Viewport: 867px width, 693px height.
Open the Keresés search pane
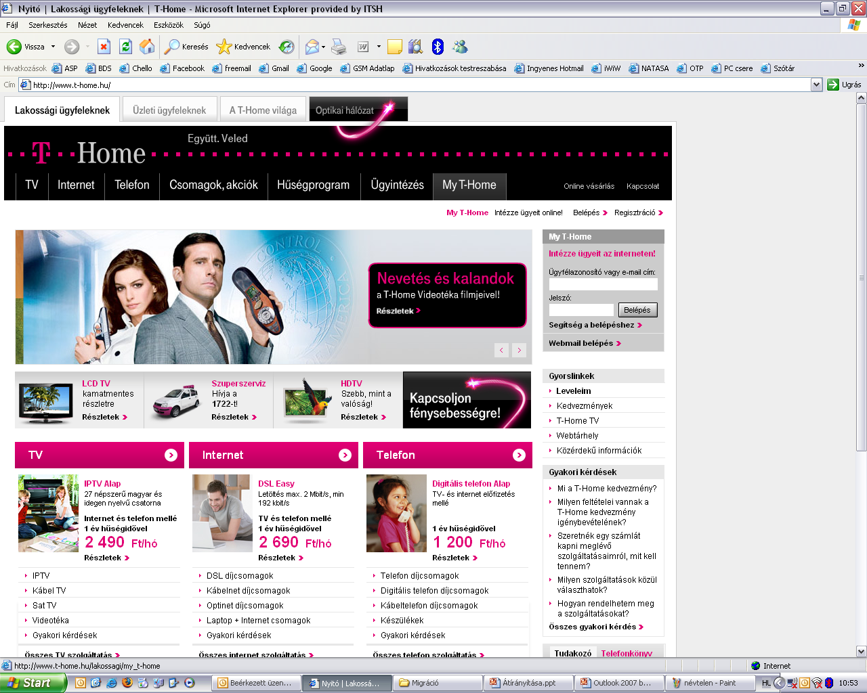187,47
